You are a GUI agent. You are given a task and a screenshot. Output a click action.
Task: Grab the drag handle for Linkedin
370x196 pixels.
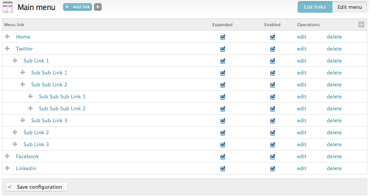(x=7, y=168)
